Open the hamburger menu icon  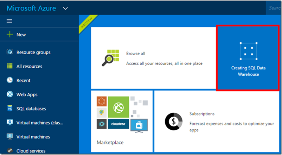9,21
